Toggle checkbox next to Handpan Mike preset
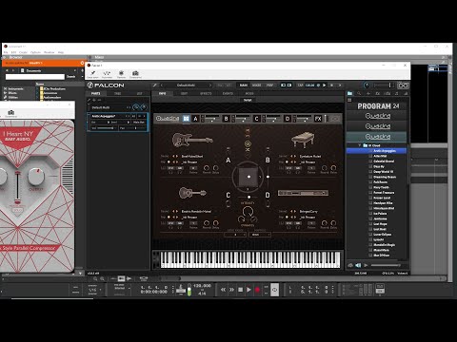Screen dimensions: 457x342 370,203
